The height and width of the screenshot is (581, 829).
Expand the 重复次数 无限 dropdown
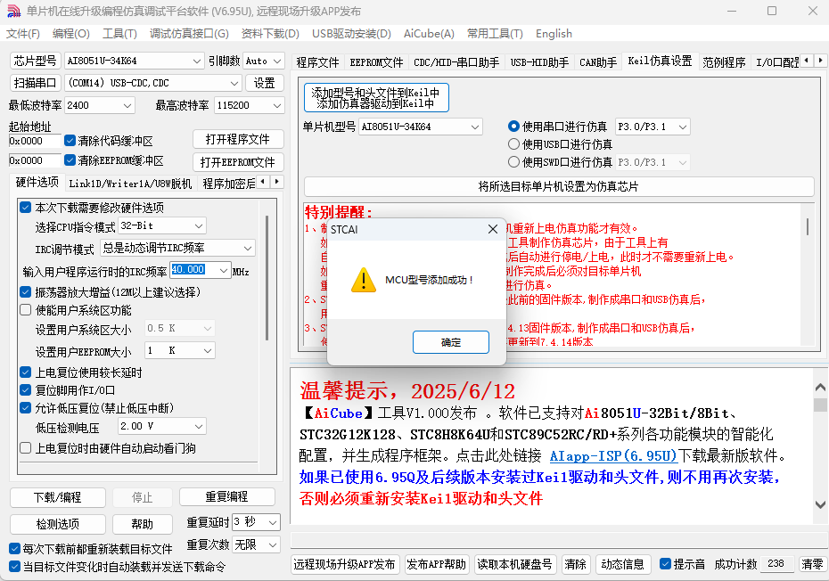coord(273,544)
